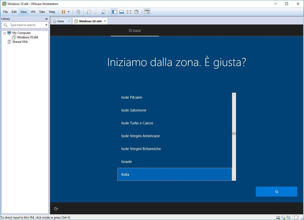The height and width of the screenshot is (220, 304).
Task: Open the View menu
Action: click(23, 12)
